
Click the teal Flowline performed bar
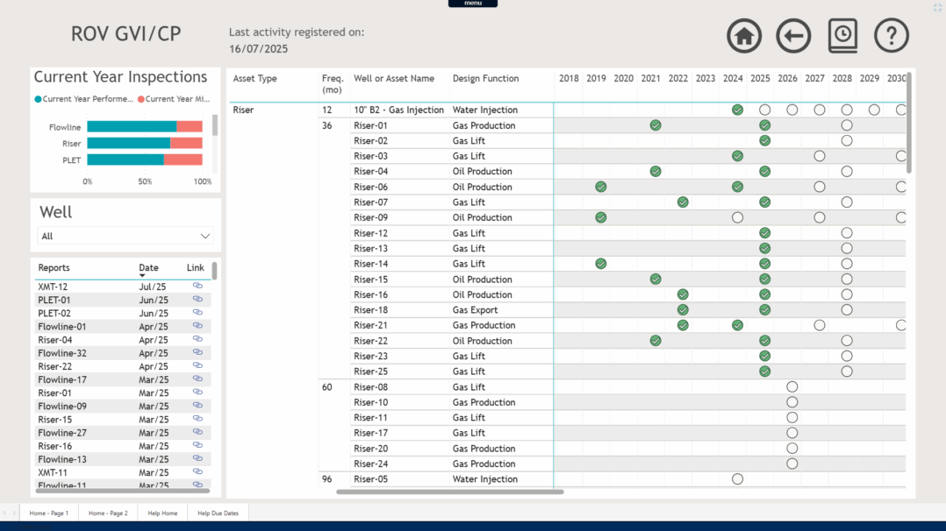pyautogui.click(x=132, y=127)
